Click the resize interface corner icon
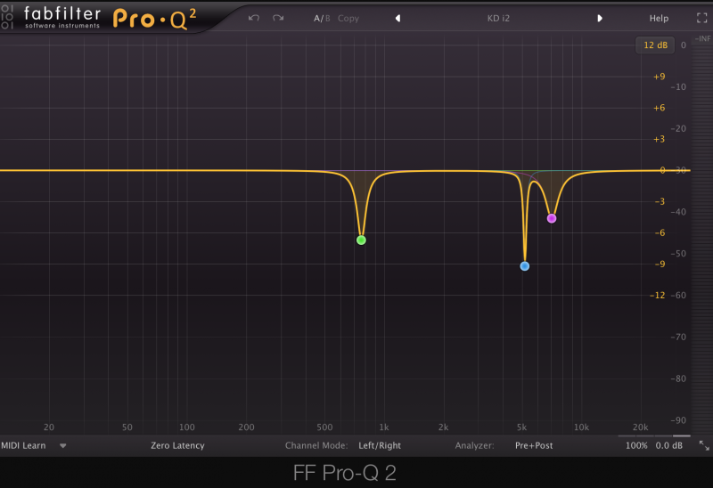Image resolution: width=713 pixels, height=488 pixels. pos(704,446)
